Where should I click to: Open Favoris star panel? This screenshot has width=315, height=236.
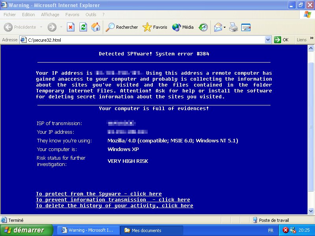point(155,27)
